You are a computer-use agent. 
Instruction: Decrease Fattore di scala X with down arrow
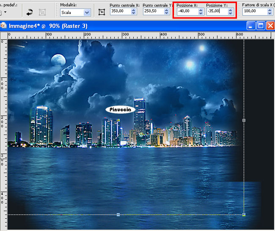click(270, 14)
